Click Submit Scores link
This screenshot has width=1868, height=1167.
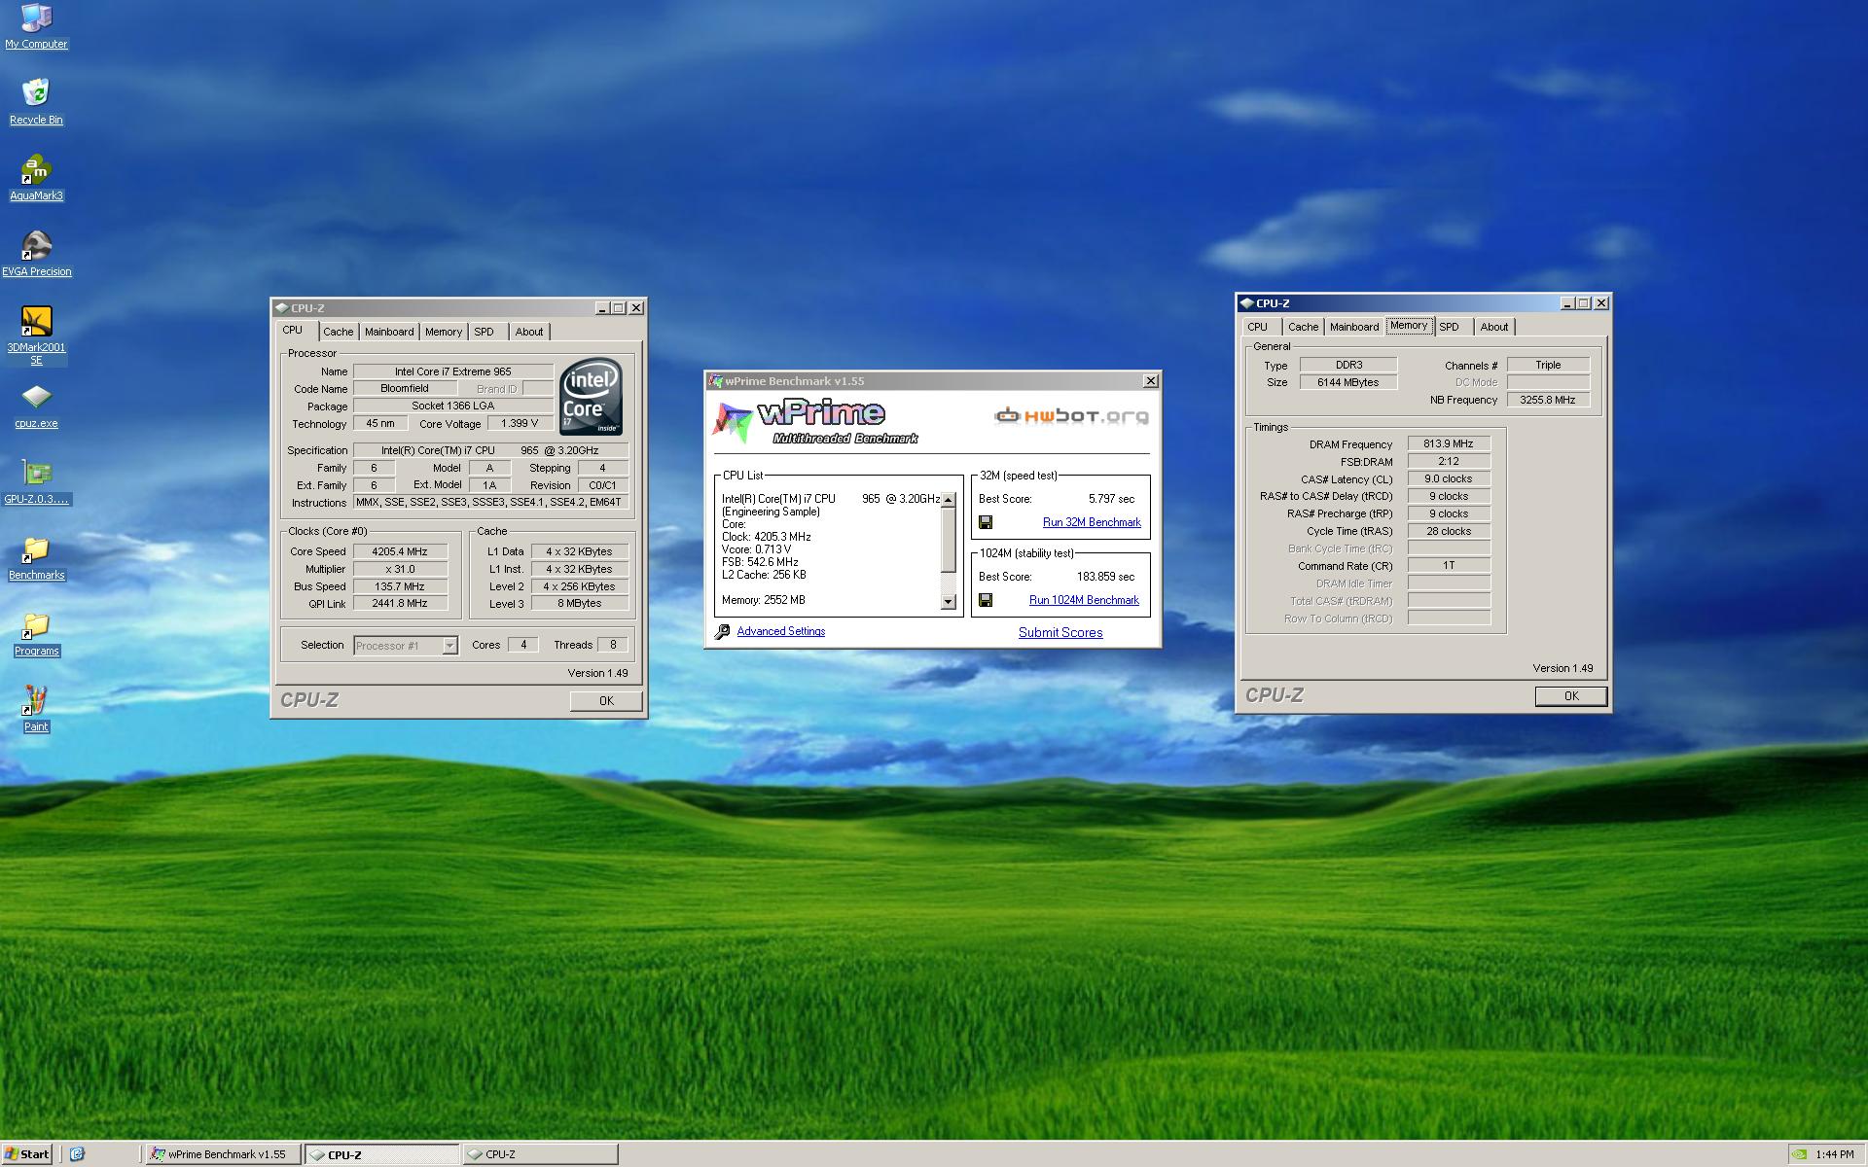click(1060, 632)
